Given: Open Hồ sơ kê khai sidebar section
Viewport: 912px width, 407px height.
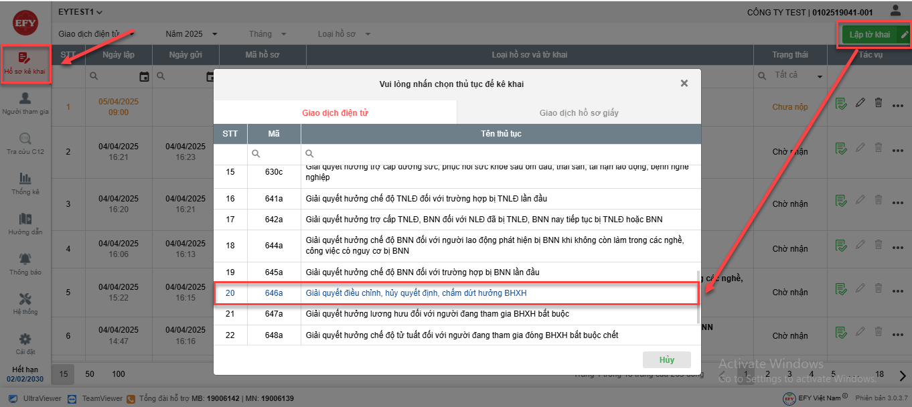Looking at the screenshot, I should pyautogui.click(x=25, y=64).
